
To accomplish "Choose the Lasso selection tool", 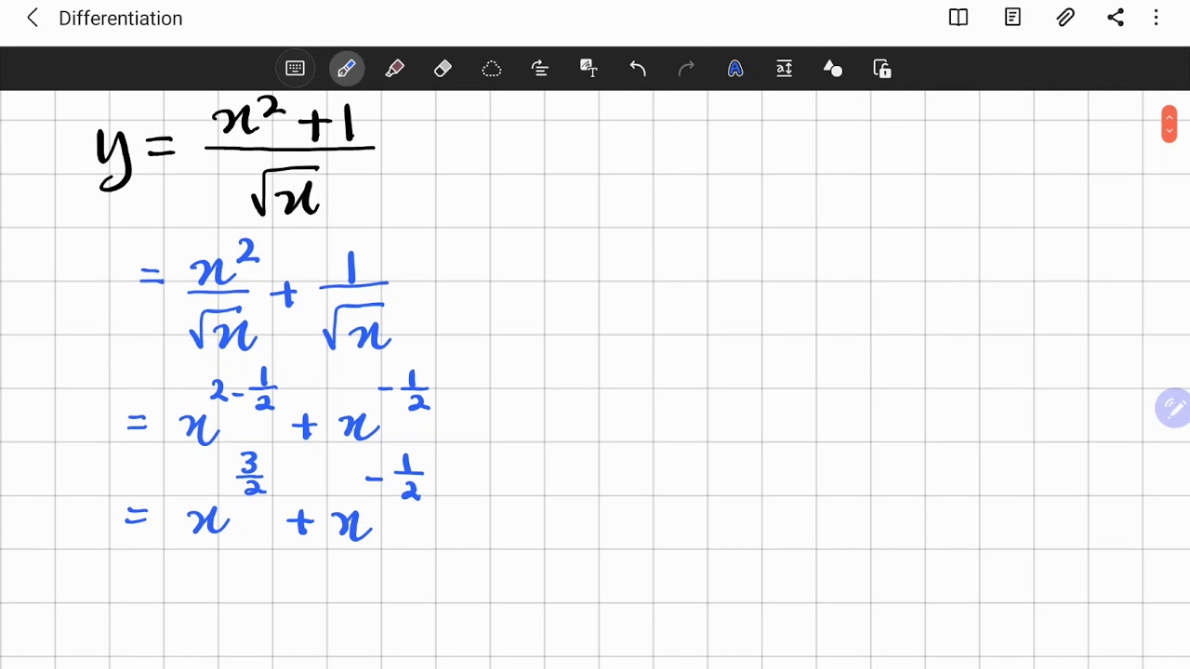I will coord(492,69).
